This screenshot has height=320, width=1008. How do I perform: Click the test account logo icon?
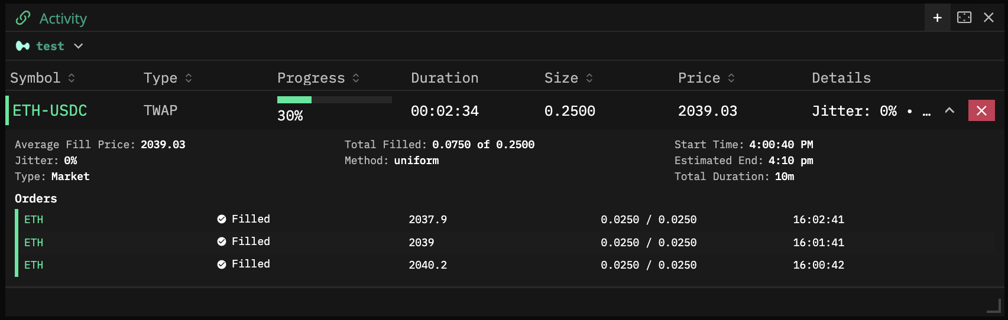tap(23, 46)
